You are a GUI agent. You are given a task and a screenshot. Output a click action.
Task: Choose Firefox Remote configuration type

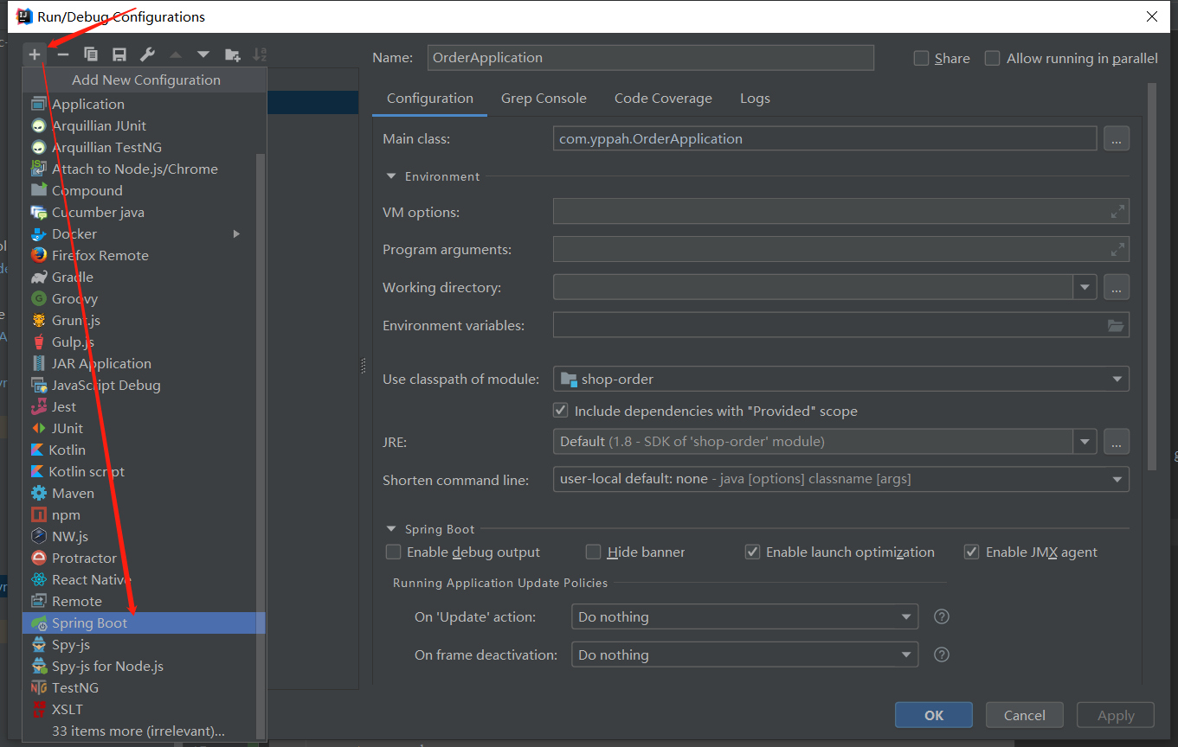[144, 256]
